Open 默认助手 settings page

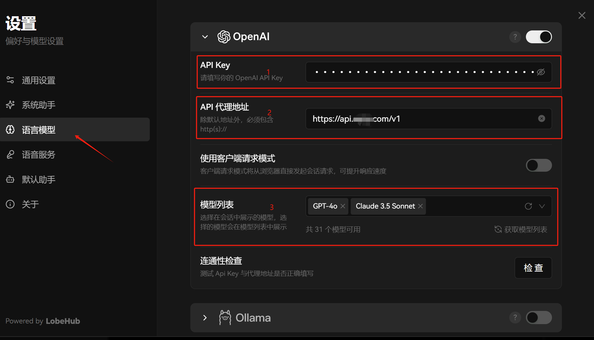tap(75, 179)
